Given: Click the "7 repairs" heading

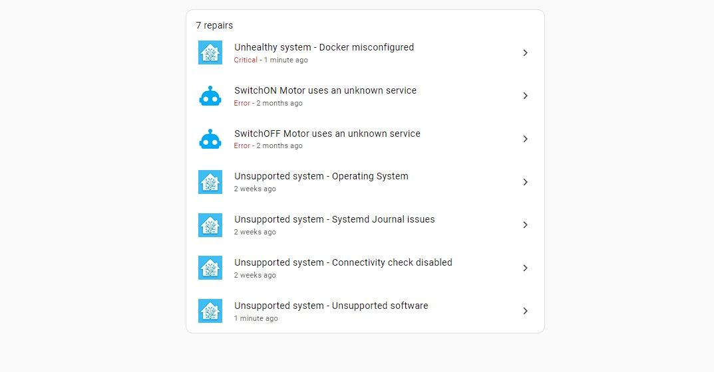Looking at the screenshot, I should [214, 25].
